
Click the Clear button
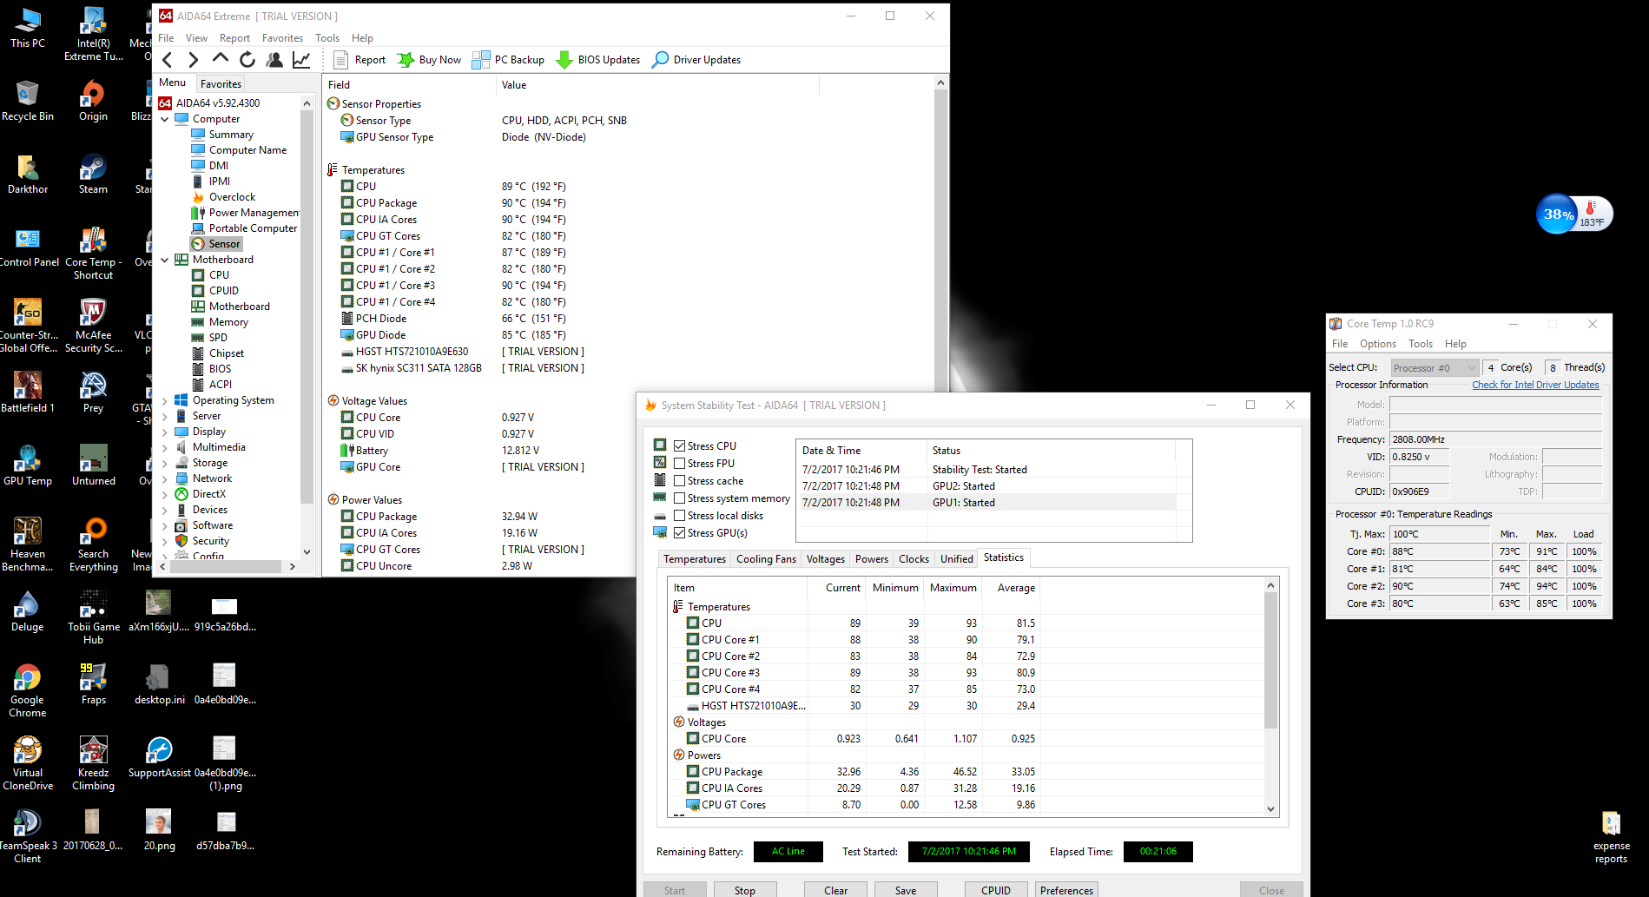coord(835,890)
